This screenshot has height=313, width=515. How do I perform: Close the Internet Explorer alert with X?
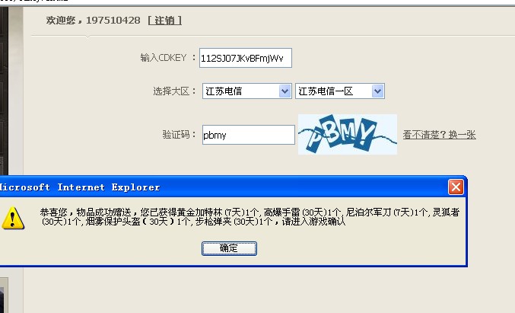tap(456, 187)
